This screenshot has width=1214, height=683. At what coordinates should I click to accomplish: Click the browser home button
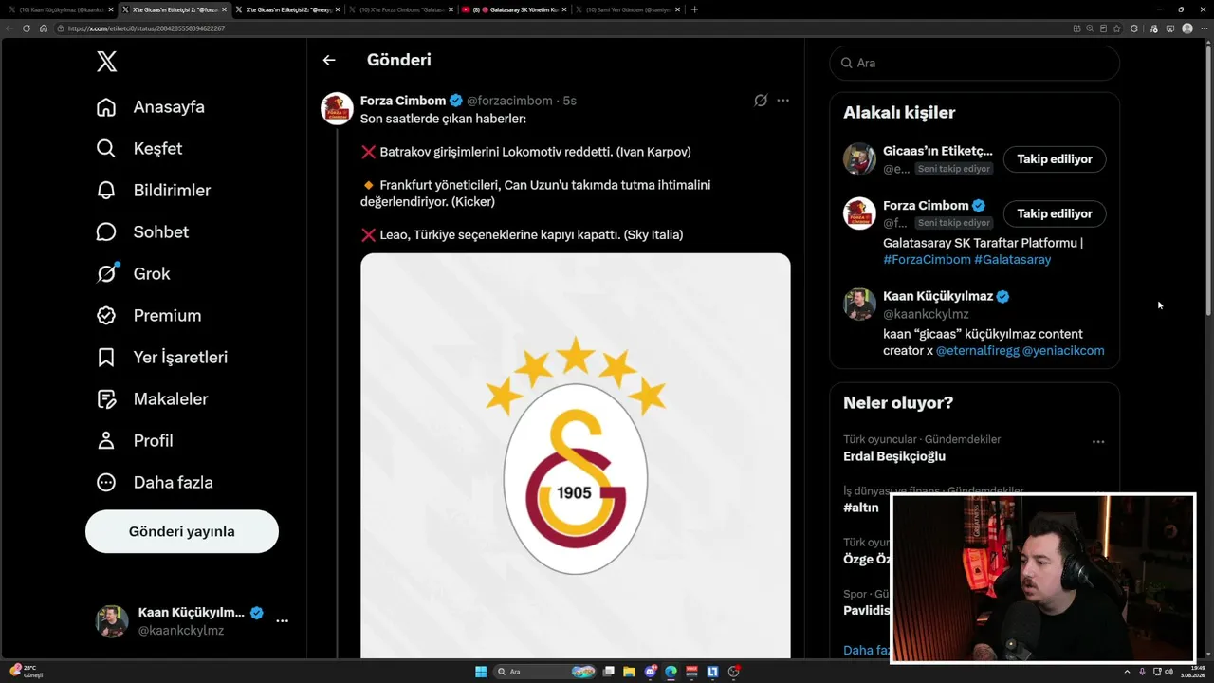tap(44, 28)
